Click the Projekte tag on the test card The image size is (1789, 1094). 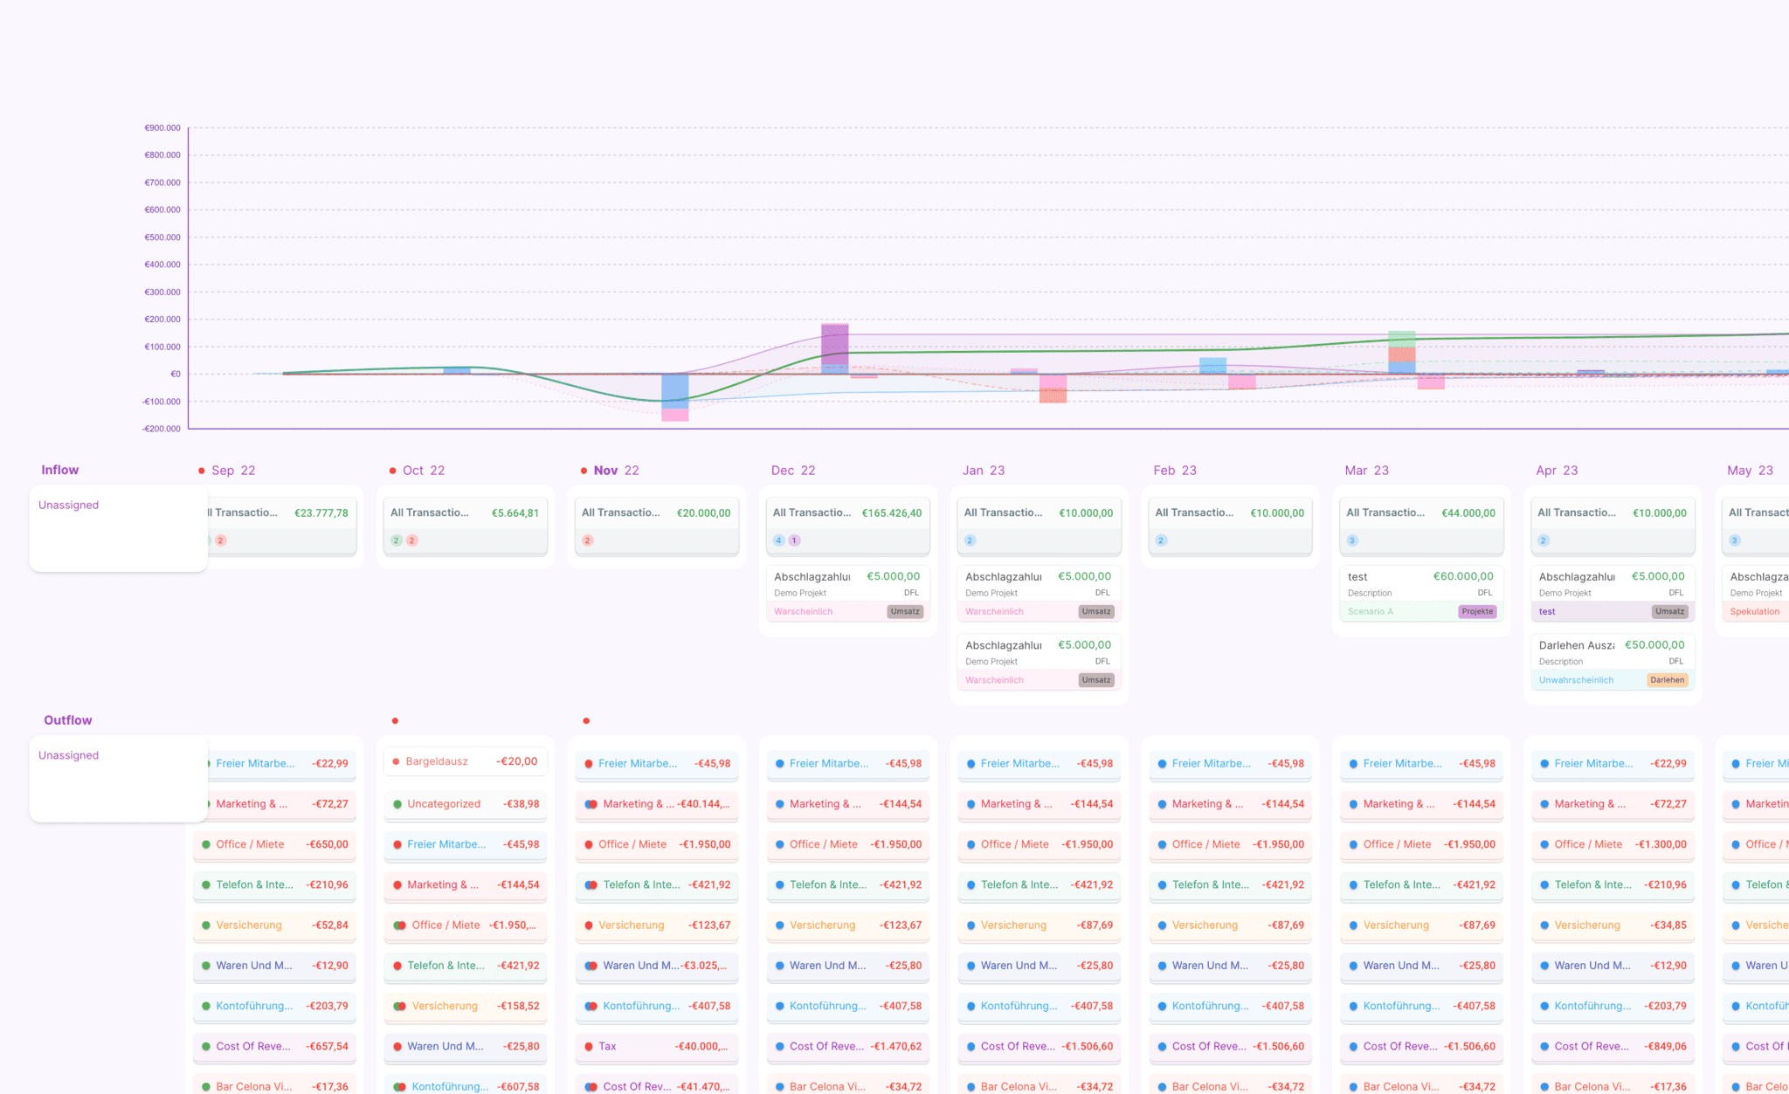(1476, 612)
